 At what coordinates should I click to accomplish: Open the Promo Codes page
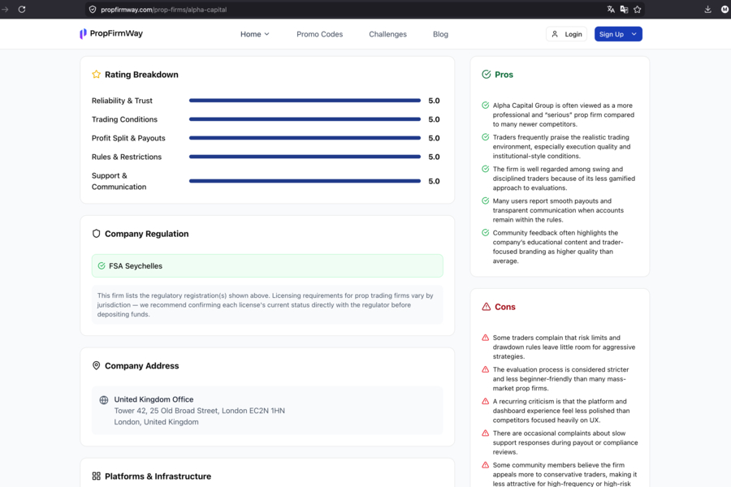coord(319,34)
